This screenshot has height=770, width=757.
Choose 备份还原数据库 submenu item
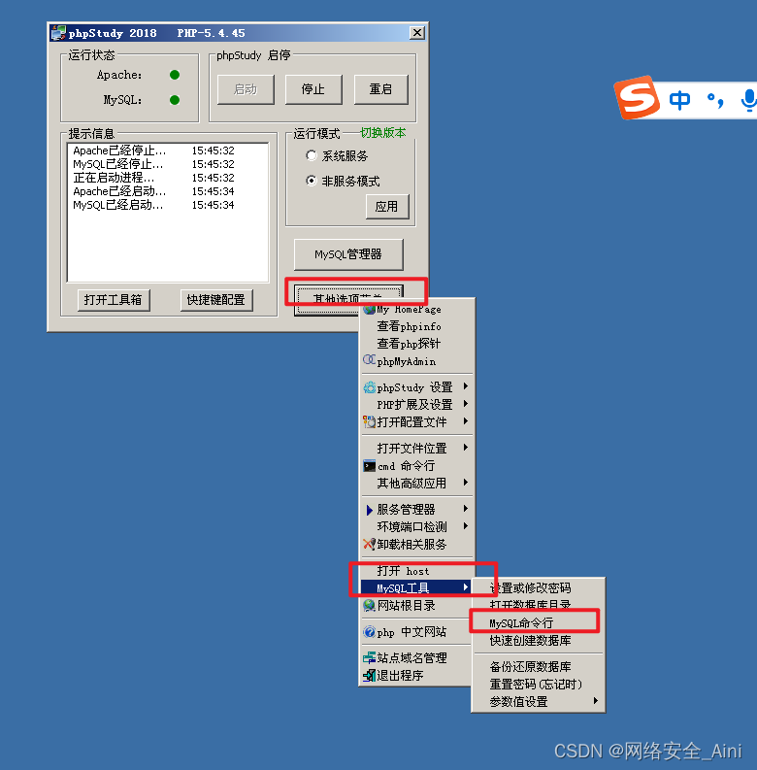click(x=538, y=666)
